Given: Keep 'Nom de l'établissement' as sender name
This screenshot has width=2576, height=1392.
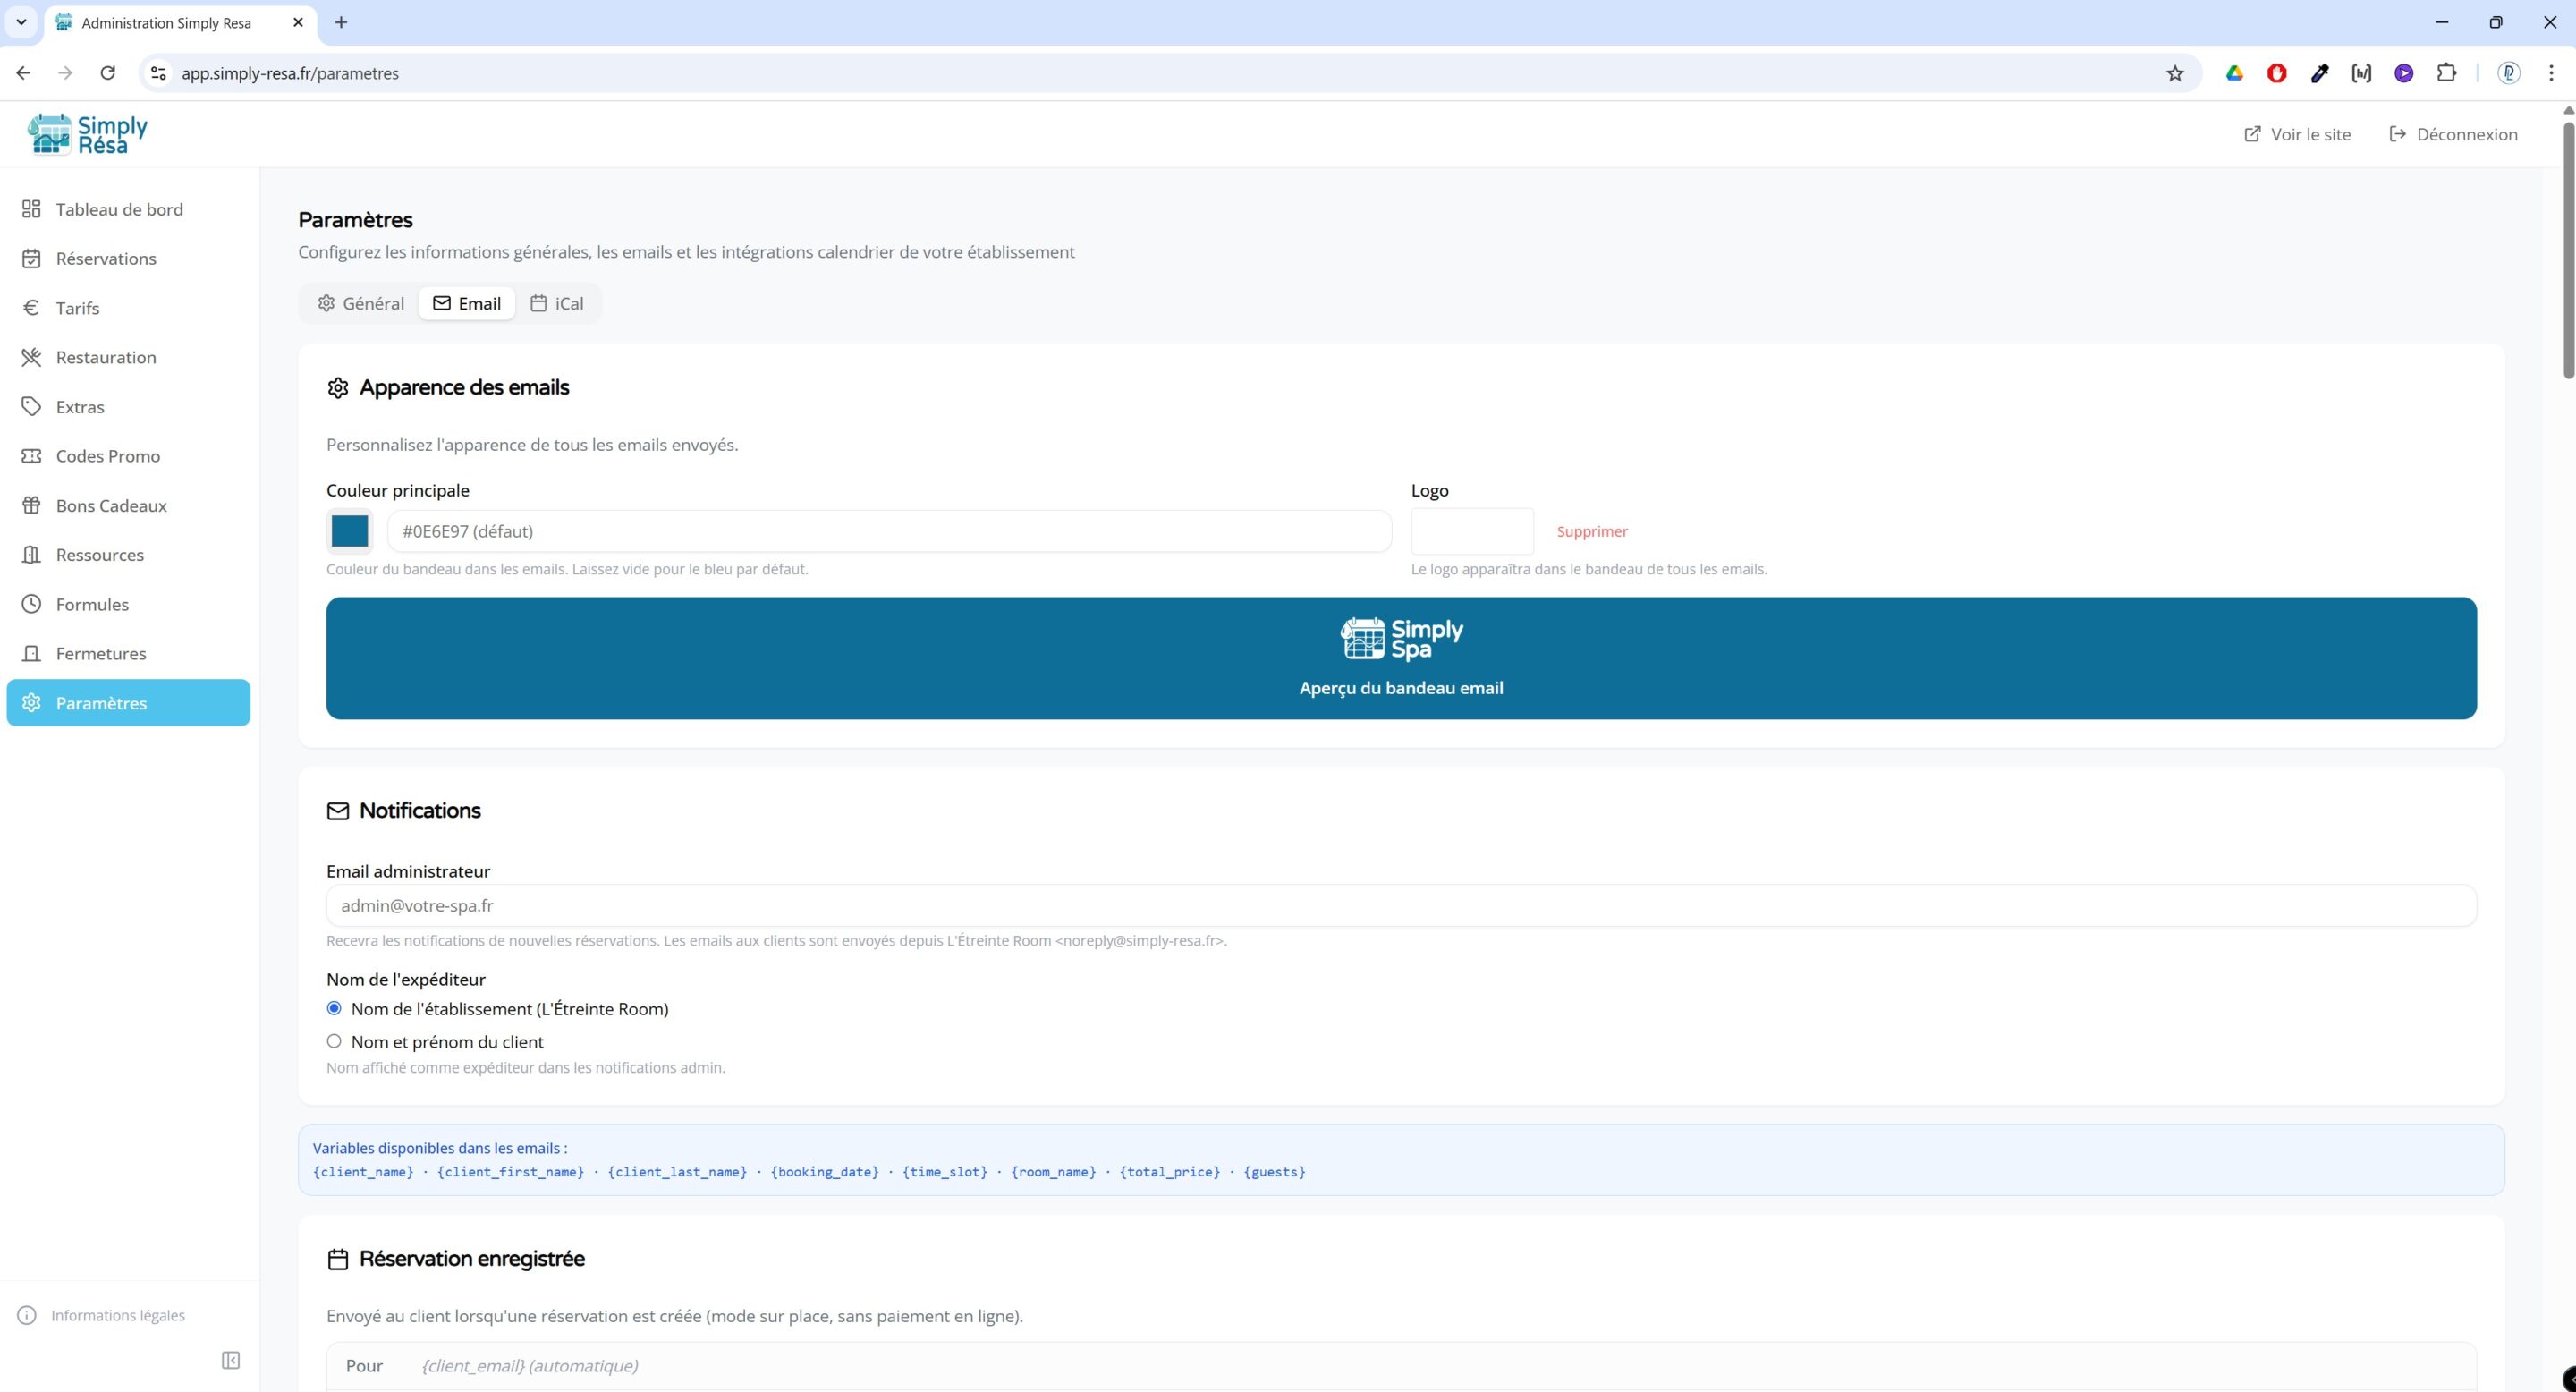Looking at the screenshot, I should coord(334,1008).
